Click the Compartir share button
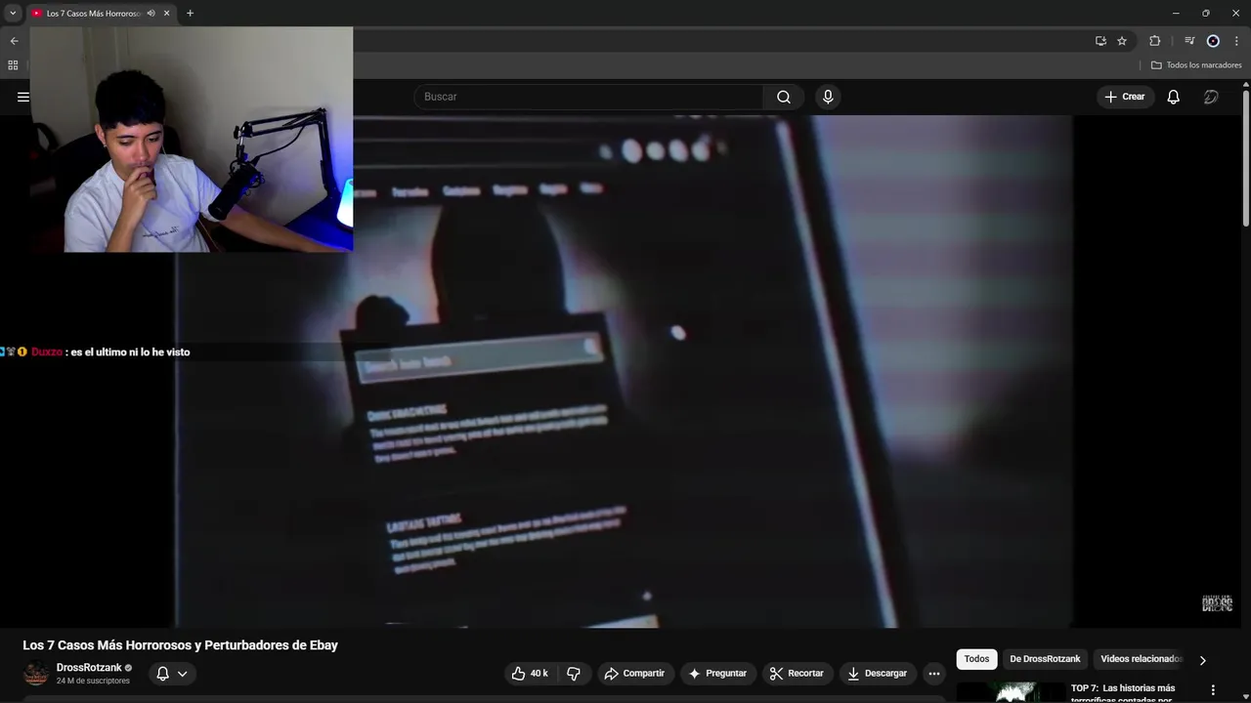1251x703 pixels. [x=634, y=673]
